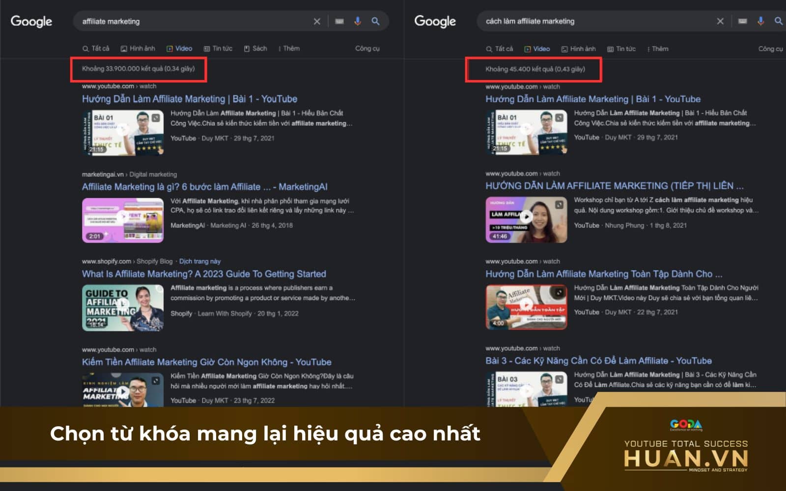Select the 'Video' tab in right window

537,49
